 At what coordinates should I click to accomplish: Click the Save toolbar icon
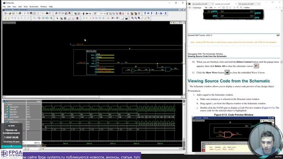tap(14, 13)
